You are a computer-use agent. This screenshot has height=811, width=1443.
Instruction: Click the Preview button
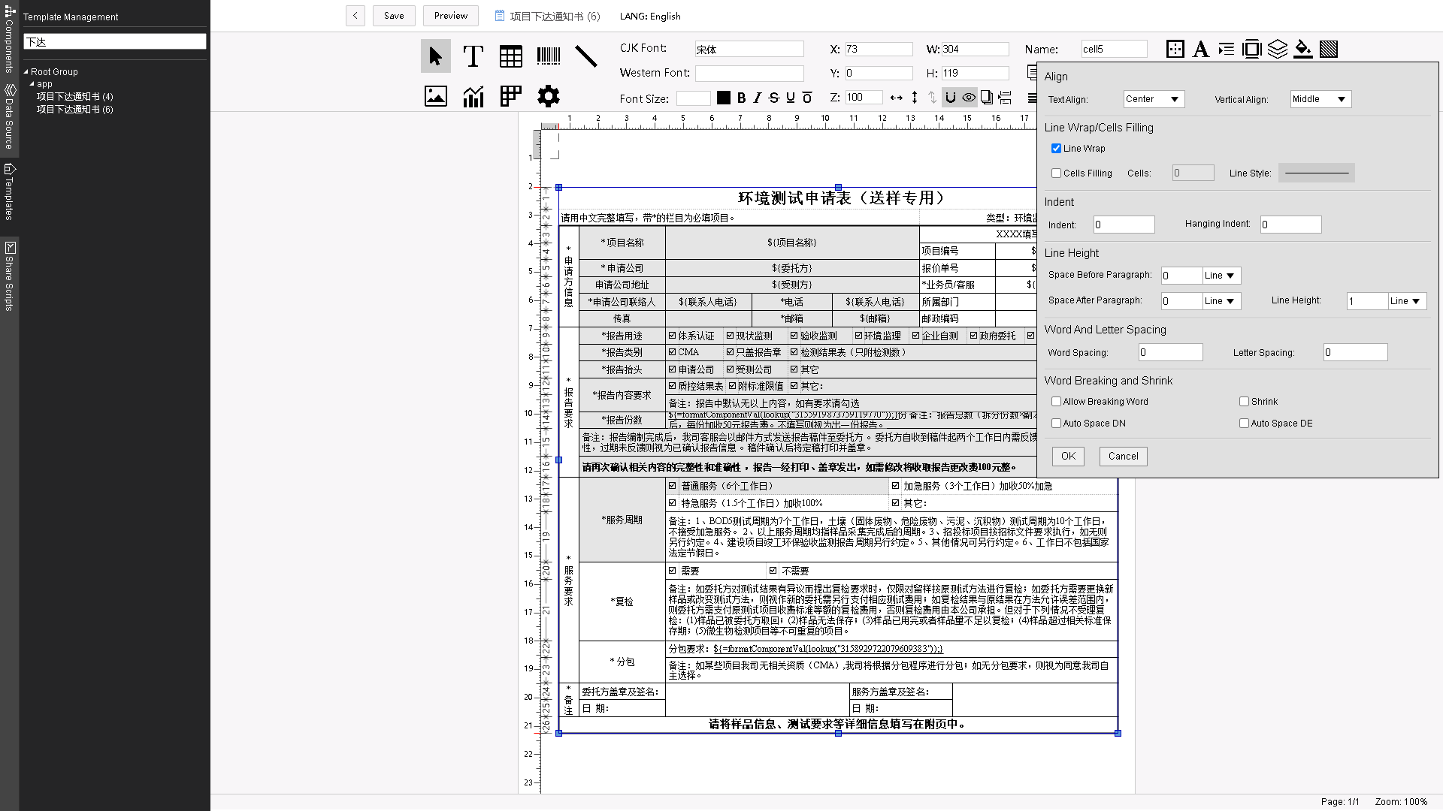tap(451, 16)
